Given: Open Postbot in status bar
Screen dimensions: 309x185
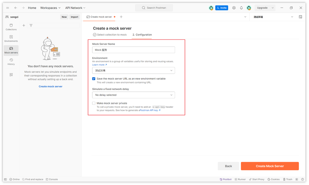Looking at the screenshot, I should click(226, 179).
